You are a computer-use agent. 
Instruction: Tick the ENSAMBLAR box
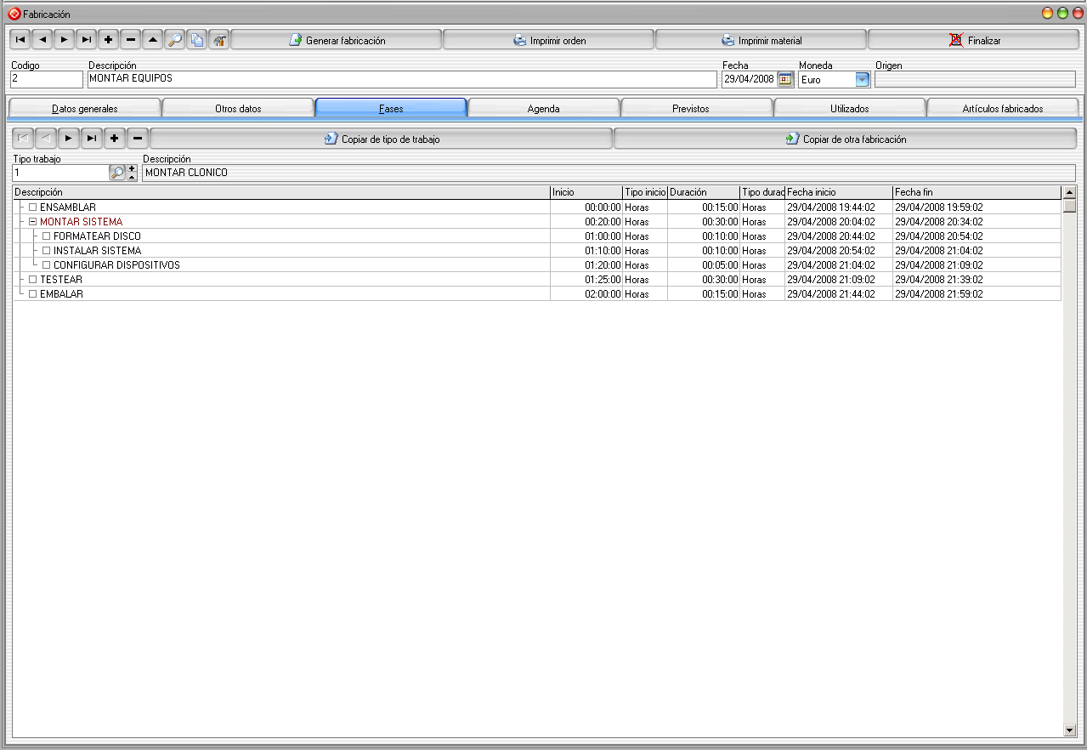[33, 207]
